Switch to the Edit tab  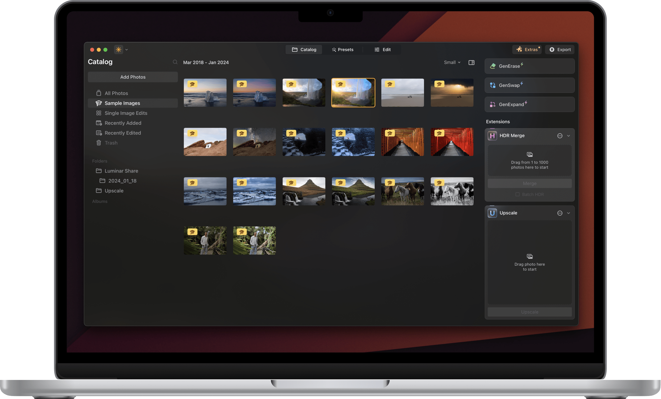pos(383,49)
